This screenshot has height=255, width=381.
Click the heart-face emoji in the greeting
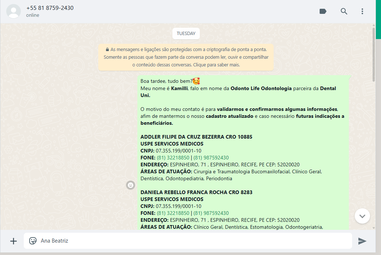[x=196, y=81]
